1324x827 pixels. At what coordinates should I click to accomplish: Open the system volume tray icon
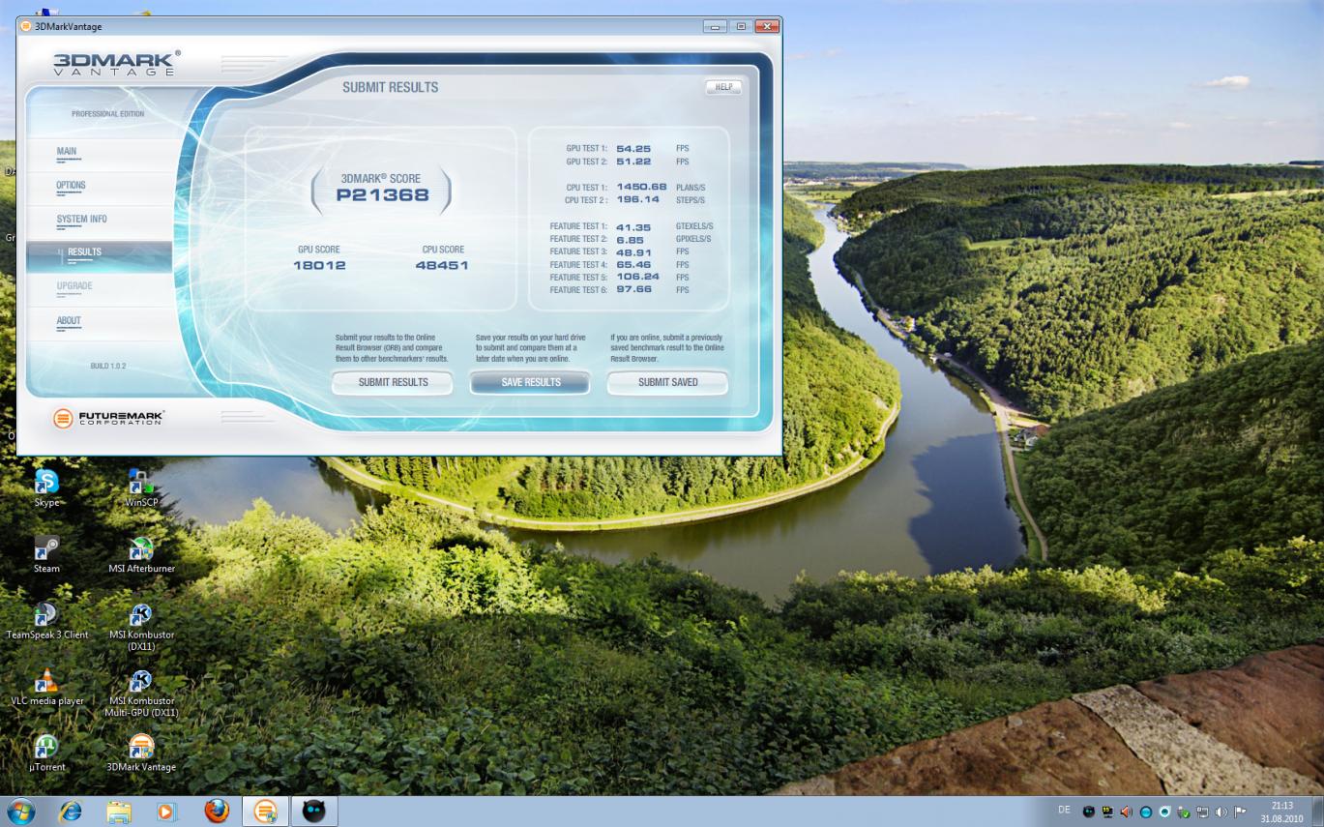pos(1221,812)
